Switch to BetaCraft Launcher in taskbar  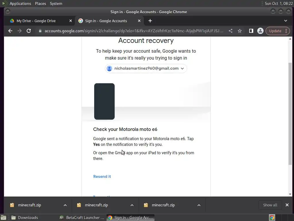coord(82,218)
